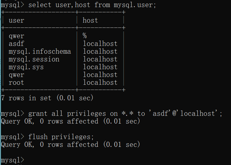
Task: Click the 7 rows in set message
Action: coord(47,98)
